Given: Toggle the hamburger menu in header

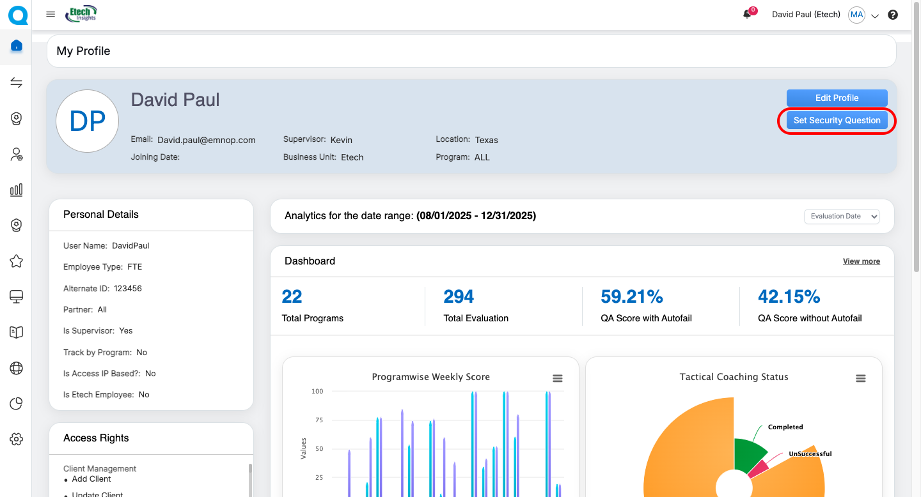Looking at the screenshot, I should click(51, 14).
